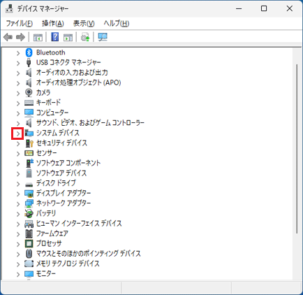Click the オーディオ処理オブジェクト (APO) speaker icon
Viewport: 303px width, 295px height.
(29, 82)
